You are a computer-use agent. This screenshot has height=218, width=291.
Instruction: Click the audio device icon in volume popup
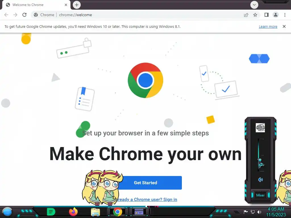[x=260, y=128]
